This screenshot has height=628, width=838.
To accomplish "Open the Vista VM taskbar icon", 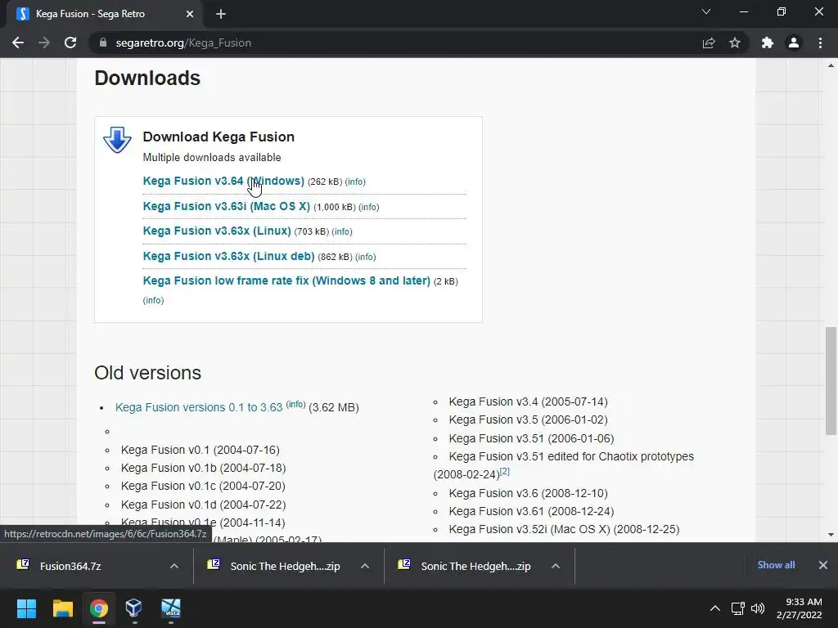I will click(x=171, y=608).
